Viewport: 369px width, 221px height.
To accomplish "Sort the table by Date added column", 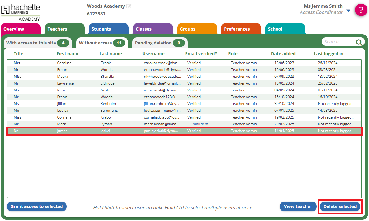I will 283,54.
